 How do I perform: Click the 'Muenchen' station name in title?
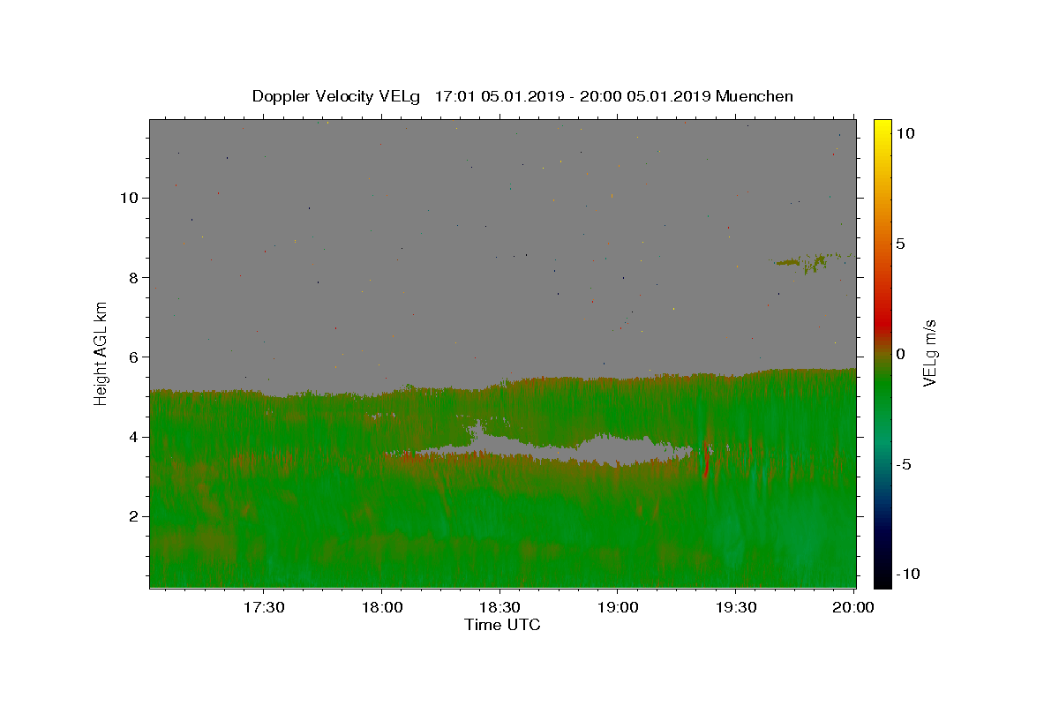click(755, 96)
